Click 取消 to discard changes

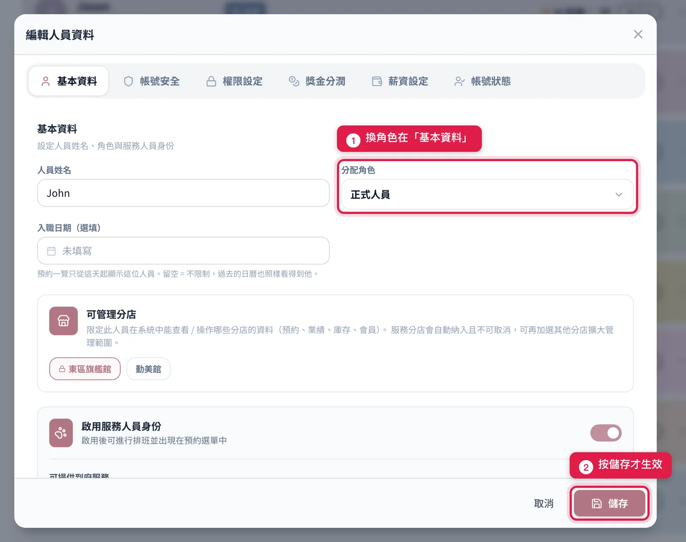pyautogui.click(x=544, y=503)
